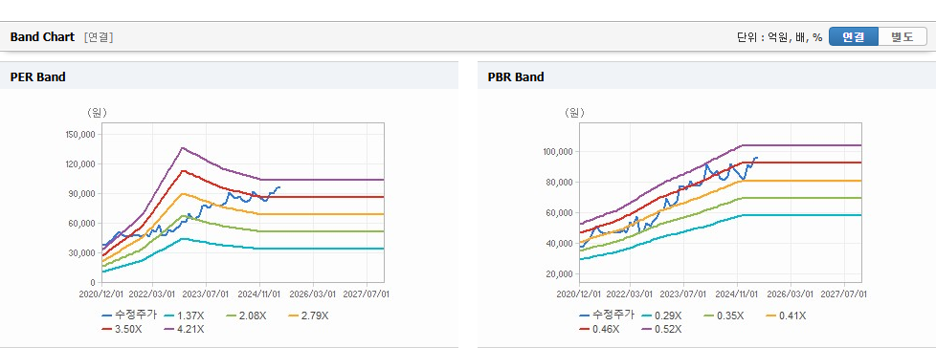Click the [연결] label beside Band Chart
This screenshot has width=936, height=348.
tap(99, 37)
